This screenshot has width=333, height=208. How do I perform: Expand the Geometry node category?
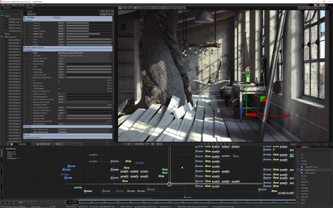pos(305,194)
